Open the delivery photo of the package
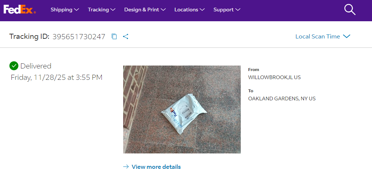The image size is (372, 182). coord(182,109)
